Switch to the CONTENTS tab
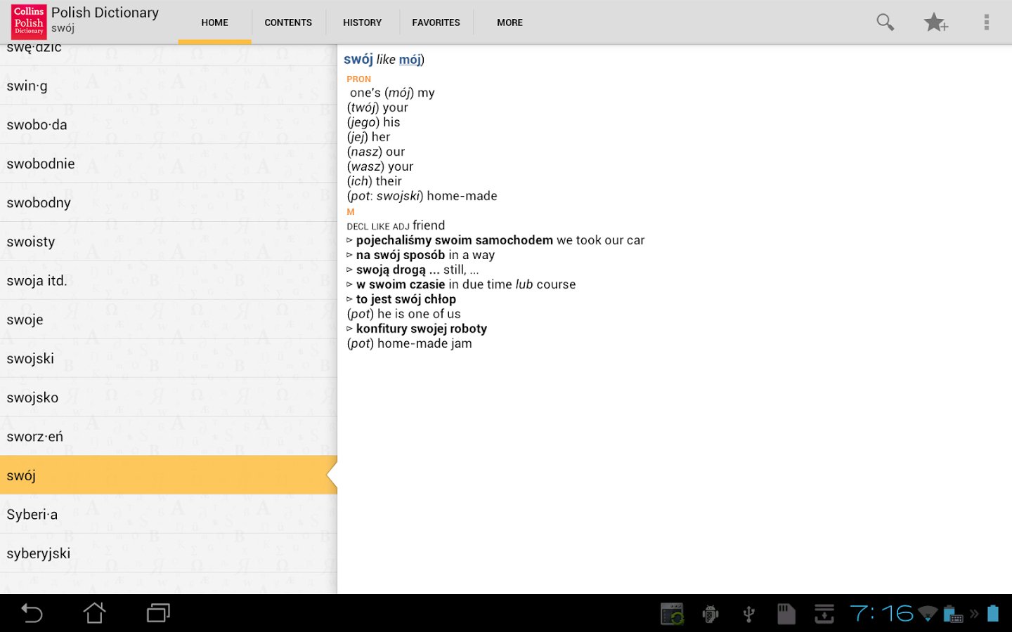Screen dimensions: 1012x632 288,22
